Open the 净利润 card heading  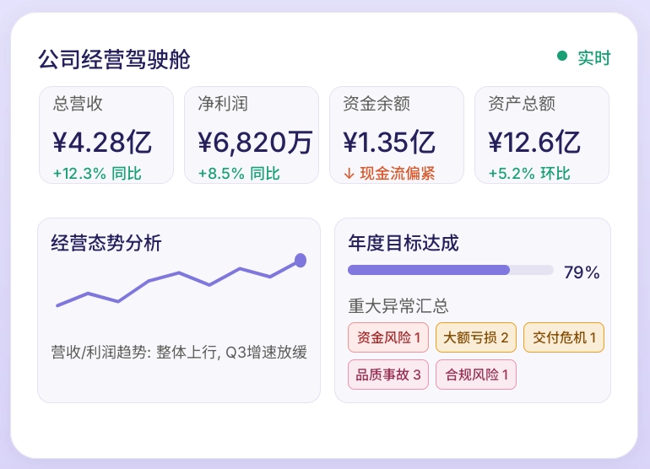(x=223, y=103)
